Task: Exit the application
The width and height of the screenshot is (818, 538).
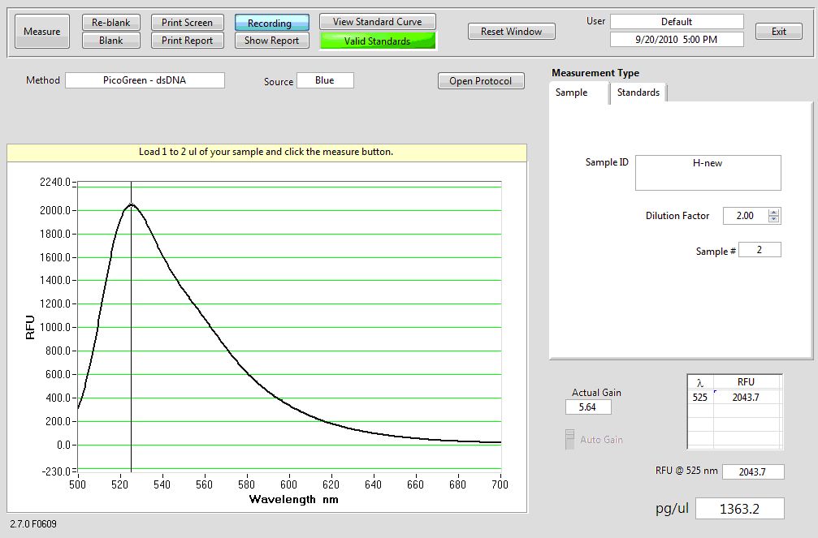Action: pos(779,32)
